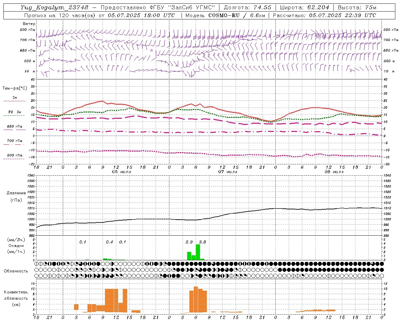Click the 2.9 precipitation amount

[x=189, y=242]
